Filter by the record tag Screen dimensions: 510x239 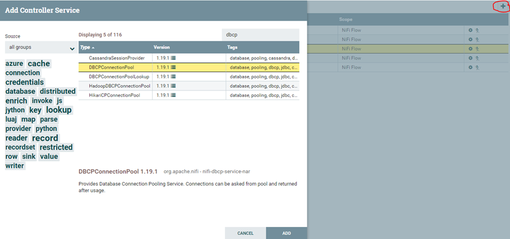[45, 138]
